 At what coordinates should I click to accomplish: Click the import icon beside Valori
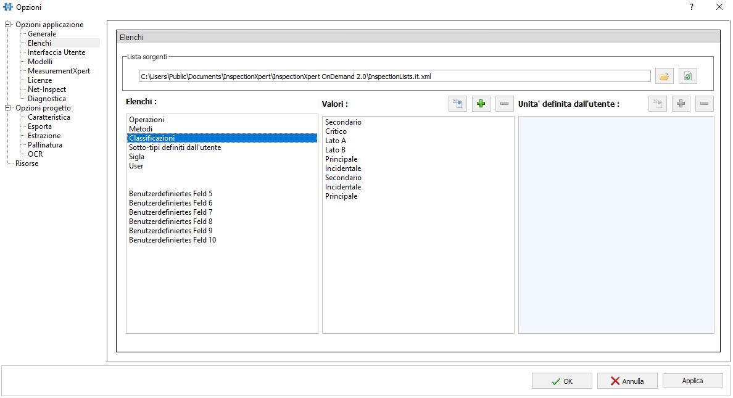pyautogui.click(x=458, y=104)
